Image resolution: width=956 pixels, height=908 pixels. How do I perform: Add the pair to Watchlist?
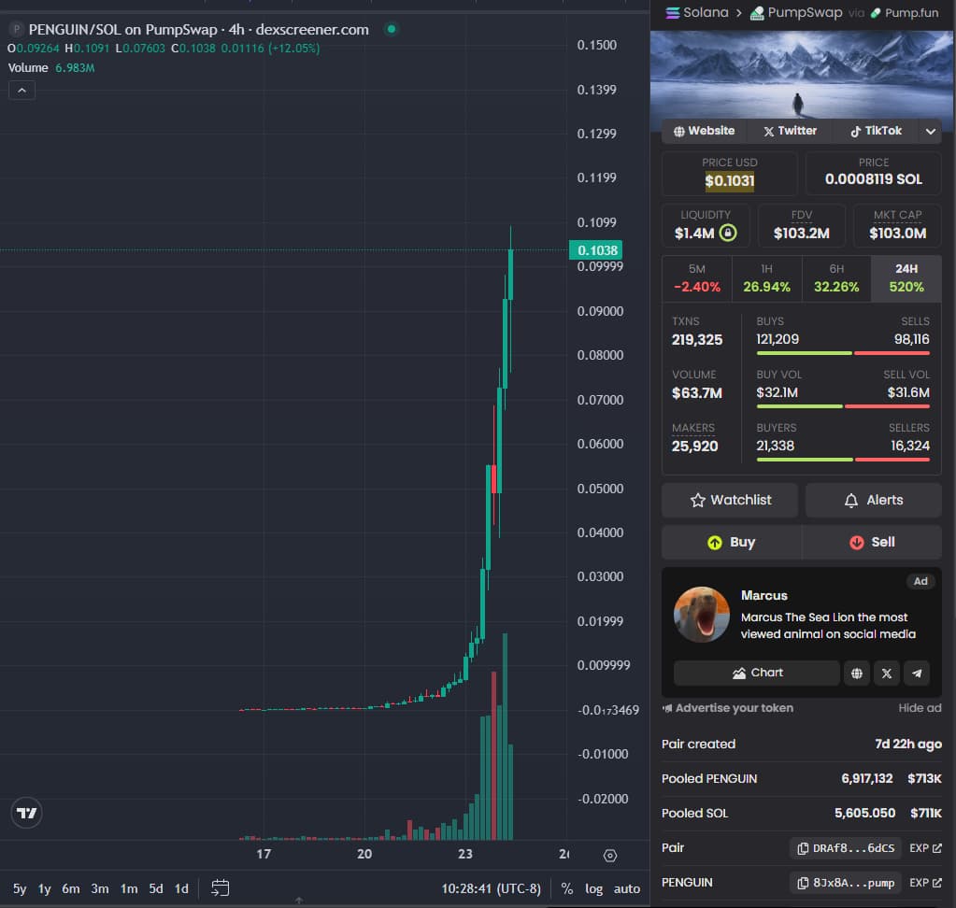pyautogui.click(x=730, y=501)
